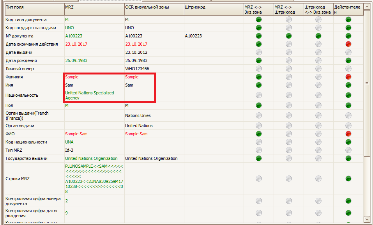Click green MRZ-Виз.зона indicator for Государство выдачи
The height and width of the screenshot is (225, 373).
(x=258, y=158)
